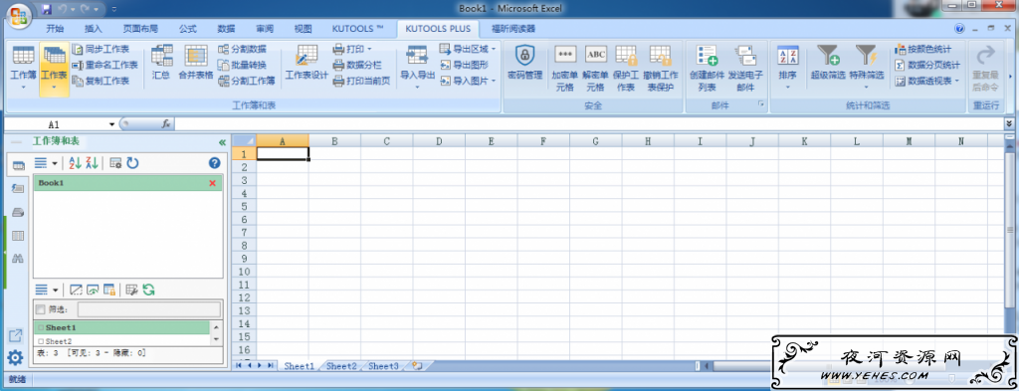The width and height of the screenshot is (1019, 391).
Task: Open find and replace binoculars sidebar icon
Action: [18, 259]
